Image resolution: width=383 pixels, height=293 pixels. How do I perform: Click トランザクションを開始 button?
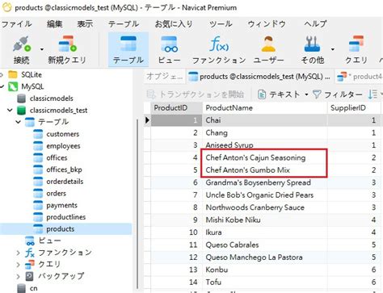[x=196, y=94]
